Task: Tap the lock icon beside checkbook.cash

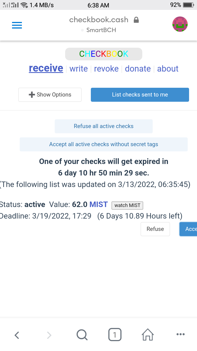Action: (x=136, y=20)
